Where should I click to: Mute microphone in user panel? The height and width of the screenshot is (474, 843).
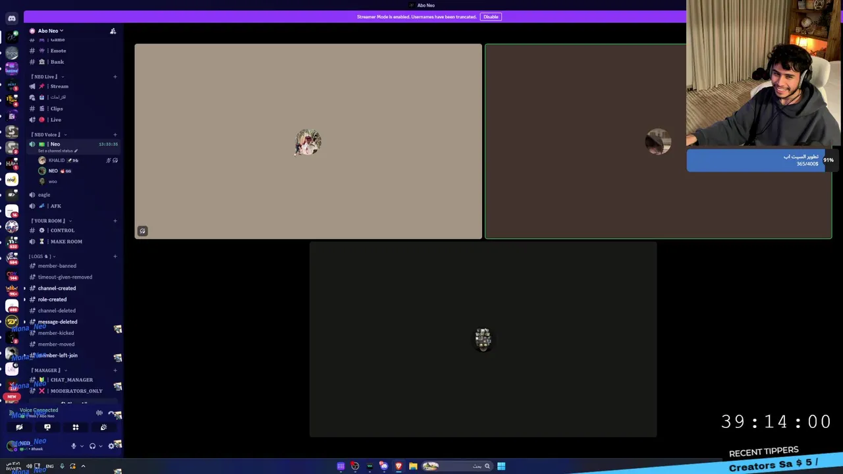[x=73, y=446]
